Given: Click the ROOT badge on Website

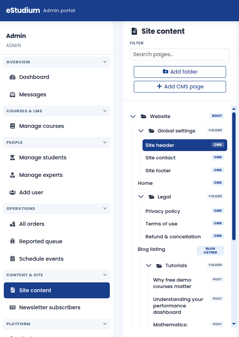Looking at the screenshot, I should (x=217, y=116).
